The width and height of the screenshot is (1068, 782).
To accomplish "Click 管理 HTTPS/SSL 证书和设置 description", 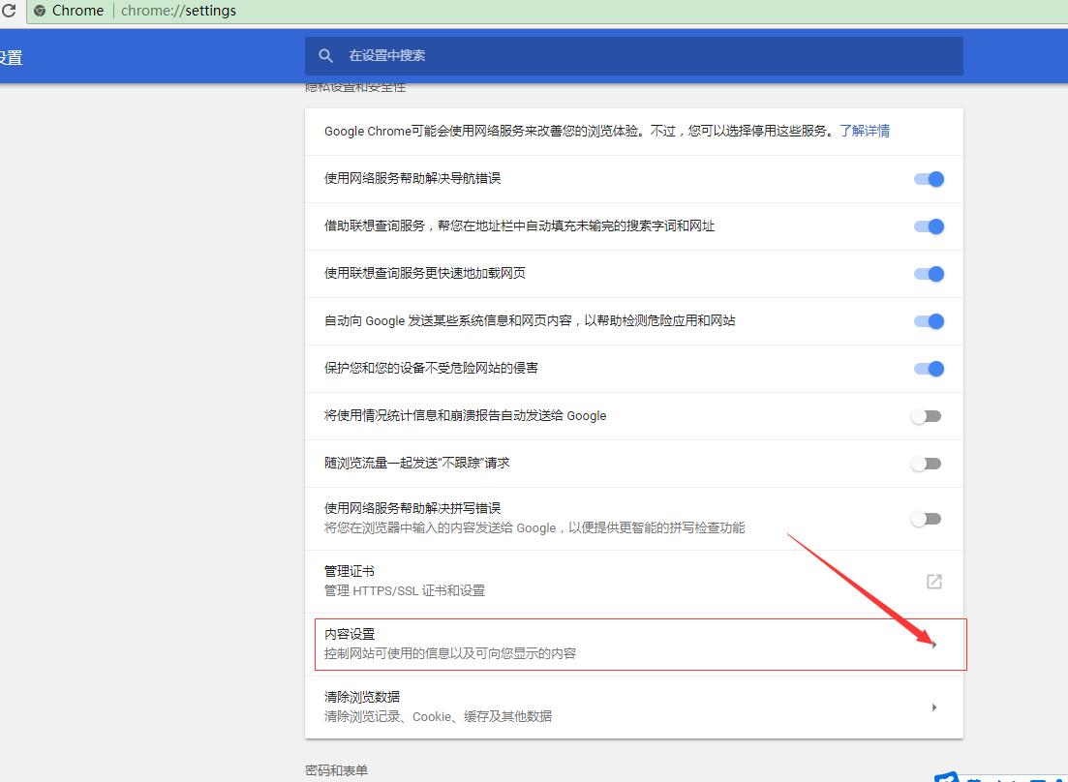I will (x=405, y=590).
